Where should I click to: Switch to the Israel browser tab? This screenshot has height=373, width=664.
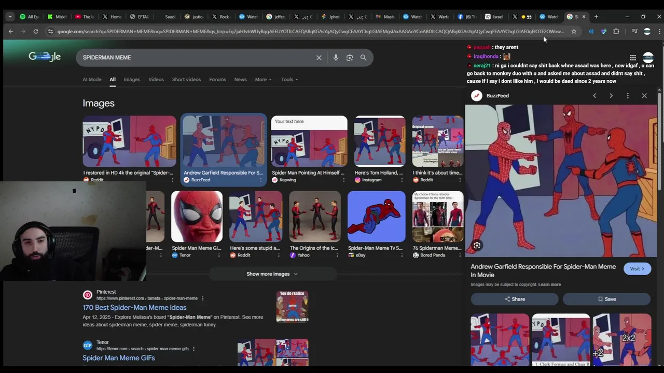494,17
